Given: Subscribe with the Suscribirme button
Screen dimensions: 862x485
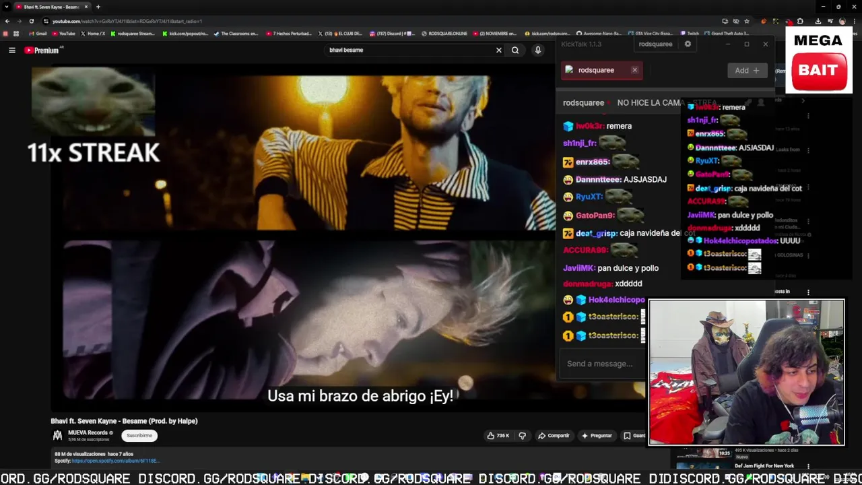Looking at the screenshot, I should pyautogui.click(x=139, y=435).
